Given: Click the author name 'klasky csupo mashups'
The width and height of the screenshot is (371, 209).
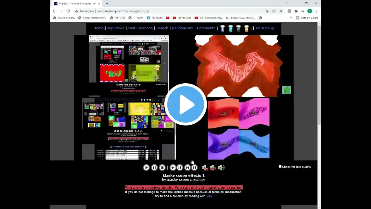Looking at the screenshot, I should click(186, 180).
